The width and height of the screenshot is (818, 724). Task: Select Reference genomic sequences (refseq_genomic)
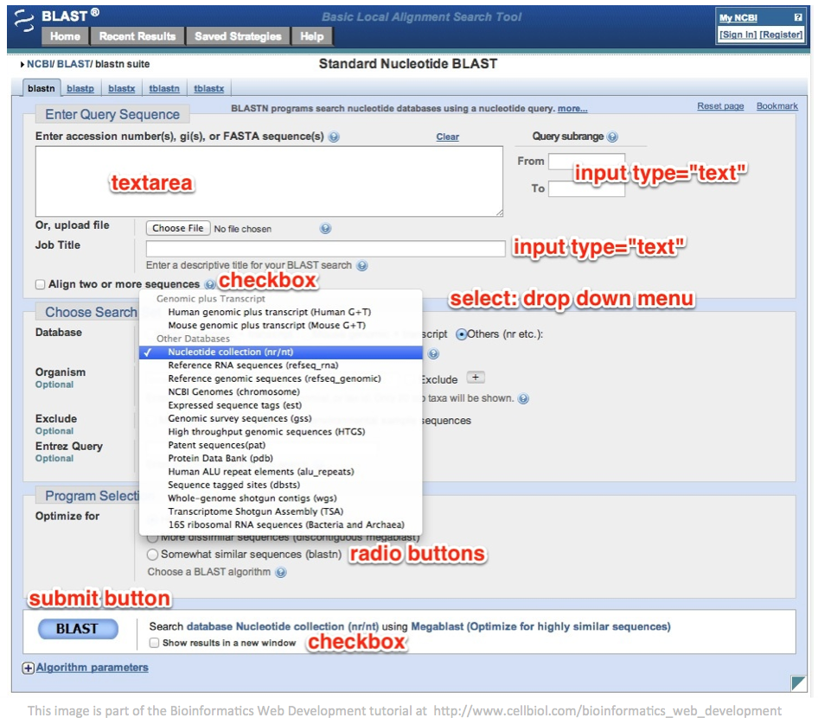pos(281,379)
